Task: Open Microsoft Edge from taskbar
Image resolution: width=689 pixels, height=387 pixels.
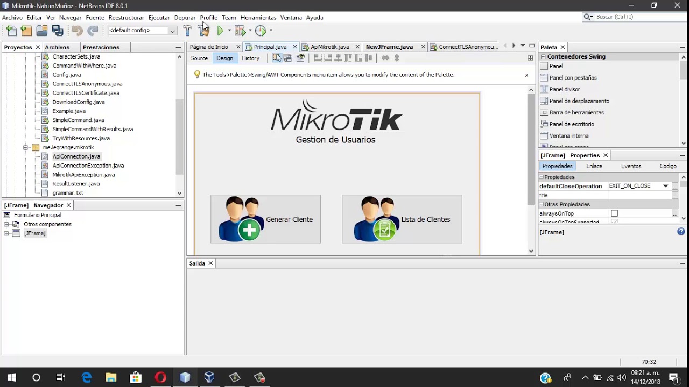Action: tap(86, 377)
